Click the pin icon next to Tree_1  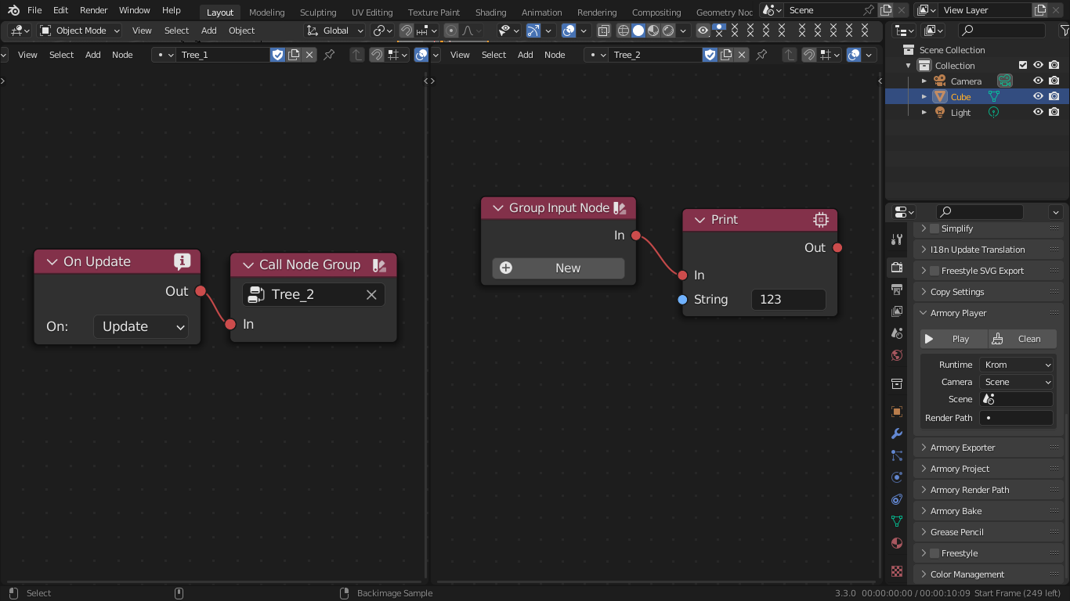point(329,55)
